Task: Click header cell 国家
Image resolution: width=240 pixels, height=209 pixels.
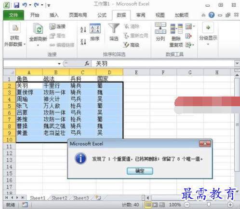Action: coord(110,79)
